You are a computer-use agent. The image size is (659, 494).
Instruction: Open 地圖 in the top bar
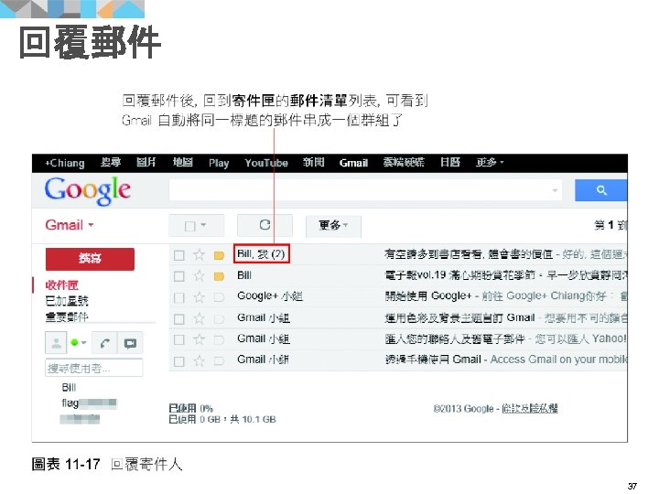pyautogui.click(x=183, y=162)
